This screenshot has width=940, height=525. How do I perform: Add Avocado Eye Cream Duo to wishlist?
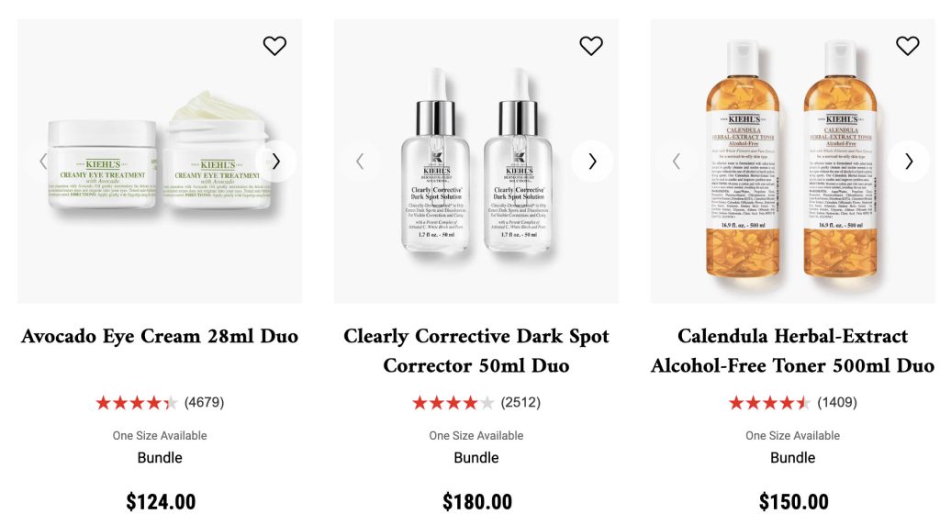pos(274,46)
